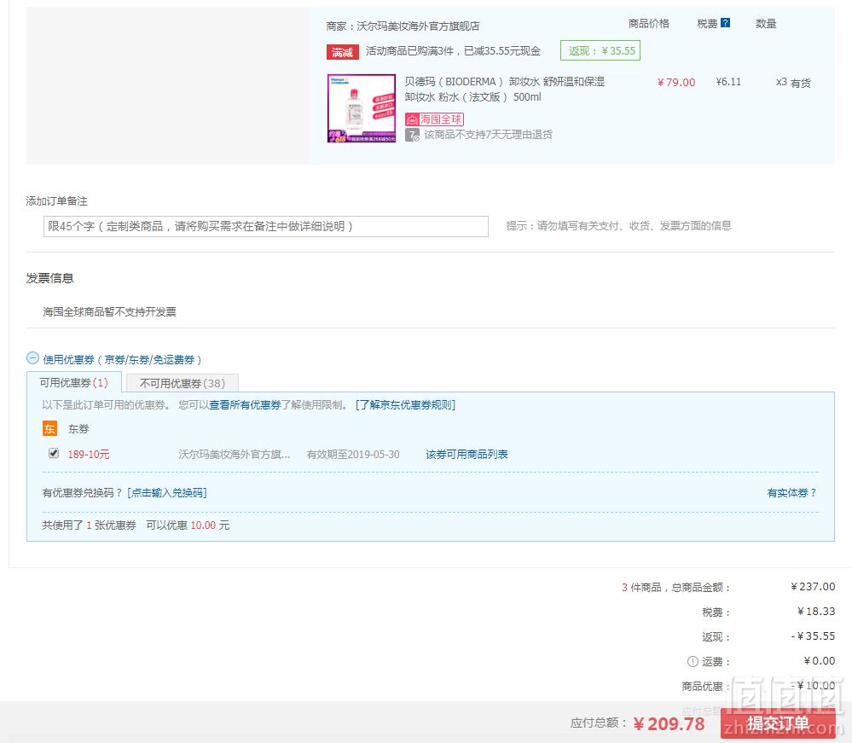Open the Bioderma product thumbnail

pyautogui.click(x=362, y=108)
